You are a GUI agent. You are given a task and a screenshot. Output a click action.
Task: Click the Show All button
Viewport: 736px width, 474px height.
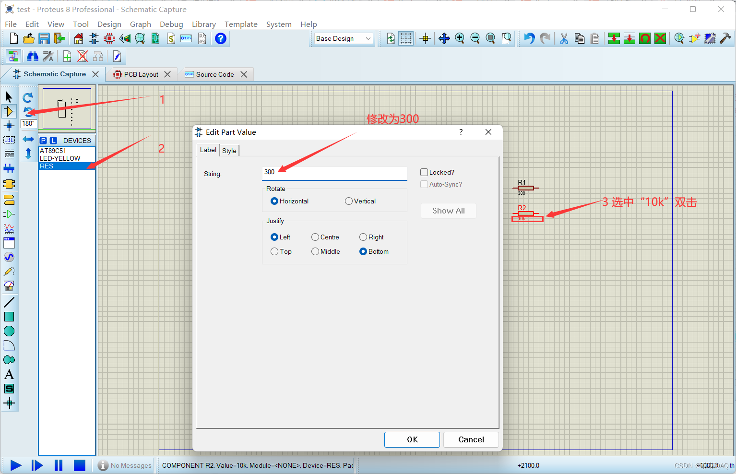coord(449,211)
